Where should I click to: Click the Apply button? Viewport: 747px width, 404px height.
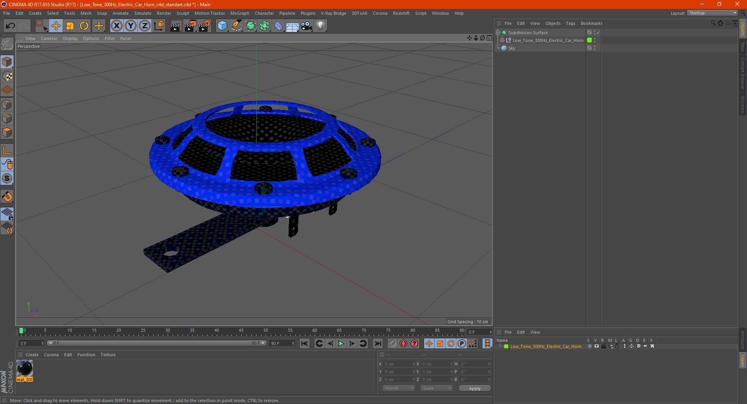point(475,388)
